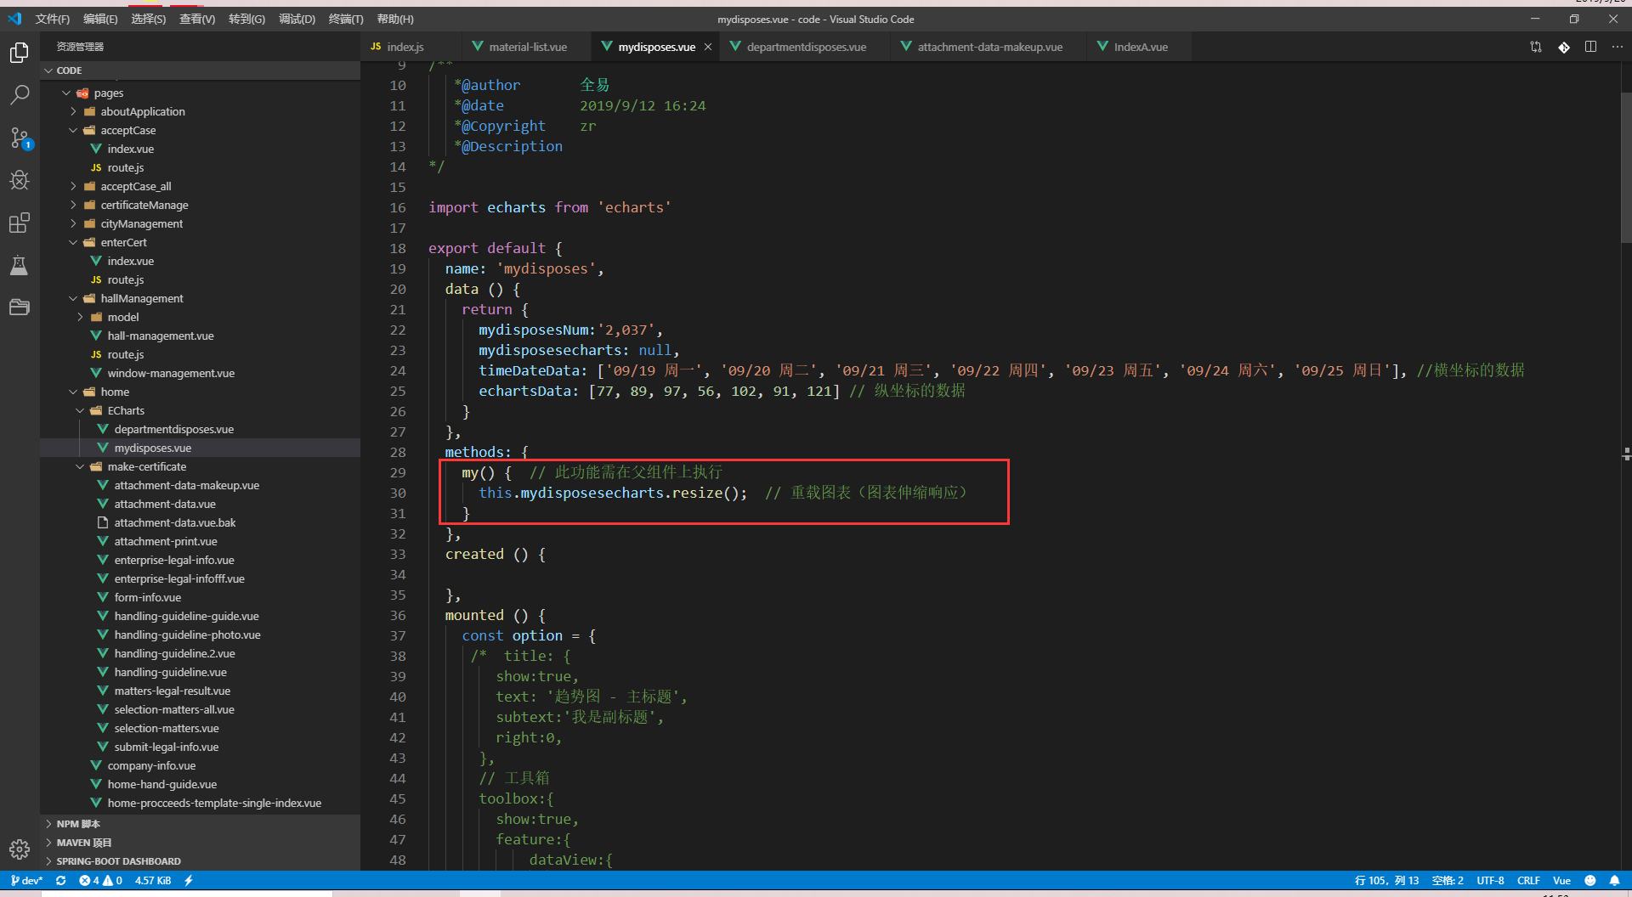Image resolution: width=1632 pixels, height=897 pixels.
Task: Open selection-matters-all.vue file
Action: tap(201, 709)
